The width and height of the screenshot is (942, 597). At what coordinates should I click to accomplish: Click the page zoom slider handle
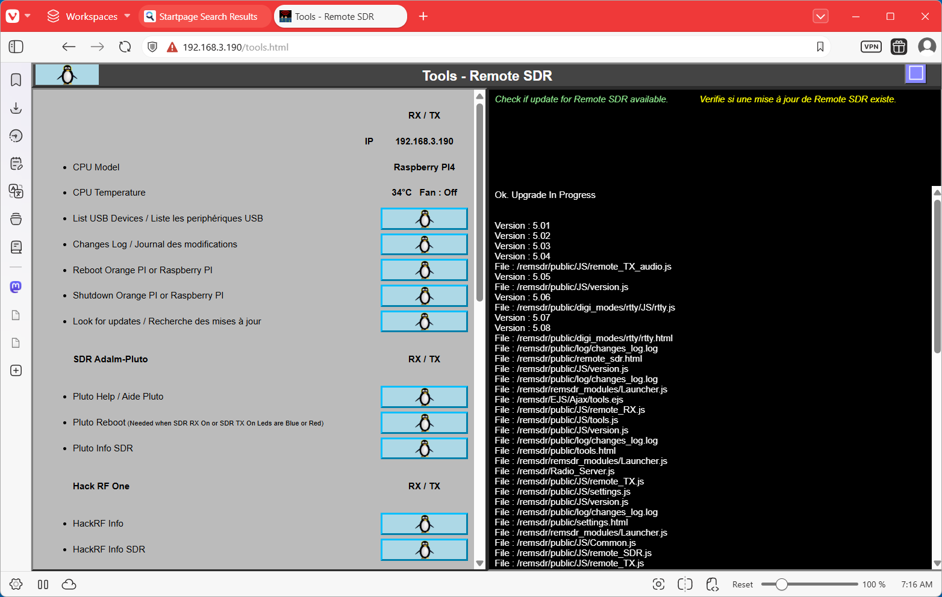(781, 584)
